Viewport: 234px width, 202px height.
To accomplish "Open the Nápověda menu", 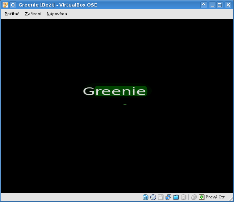I will coord(57,14).
